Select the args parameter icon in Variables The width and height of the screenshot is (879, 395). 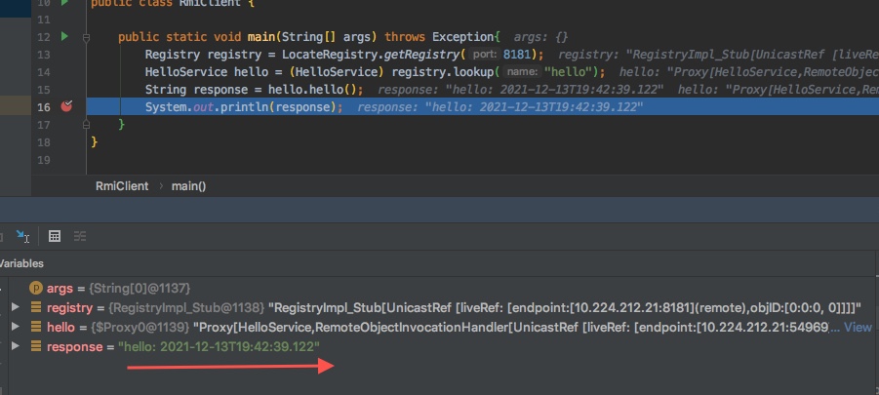pyautogui.click(x=36, y=288)
